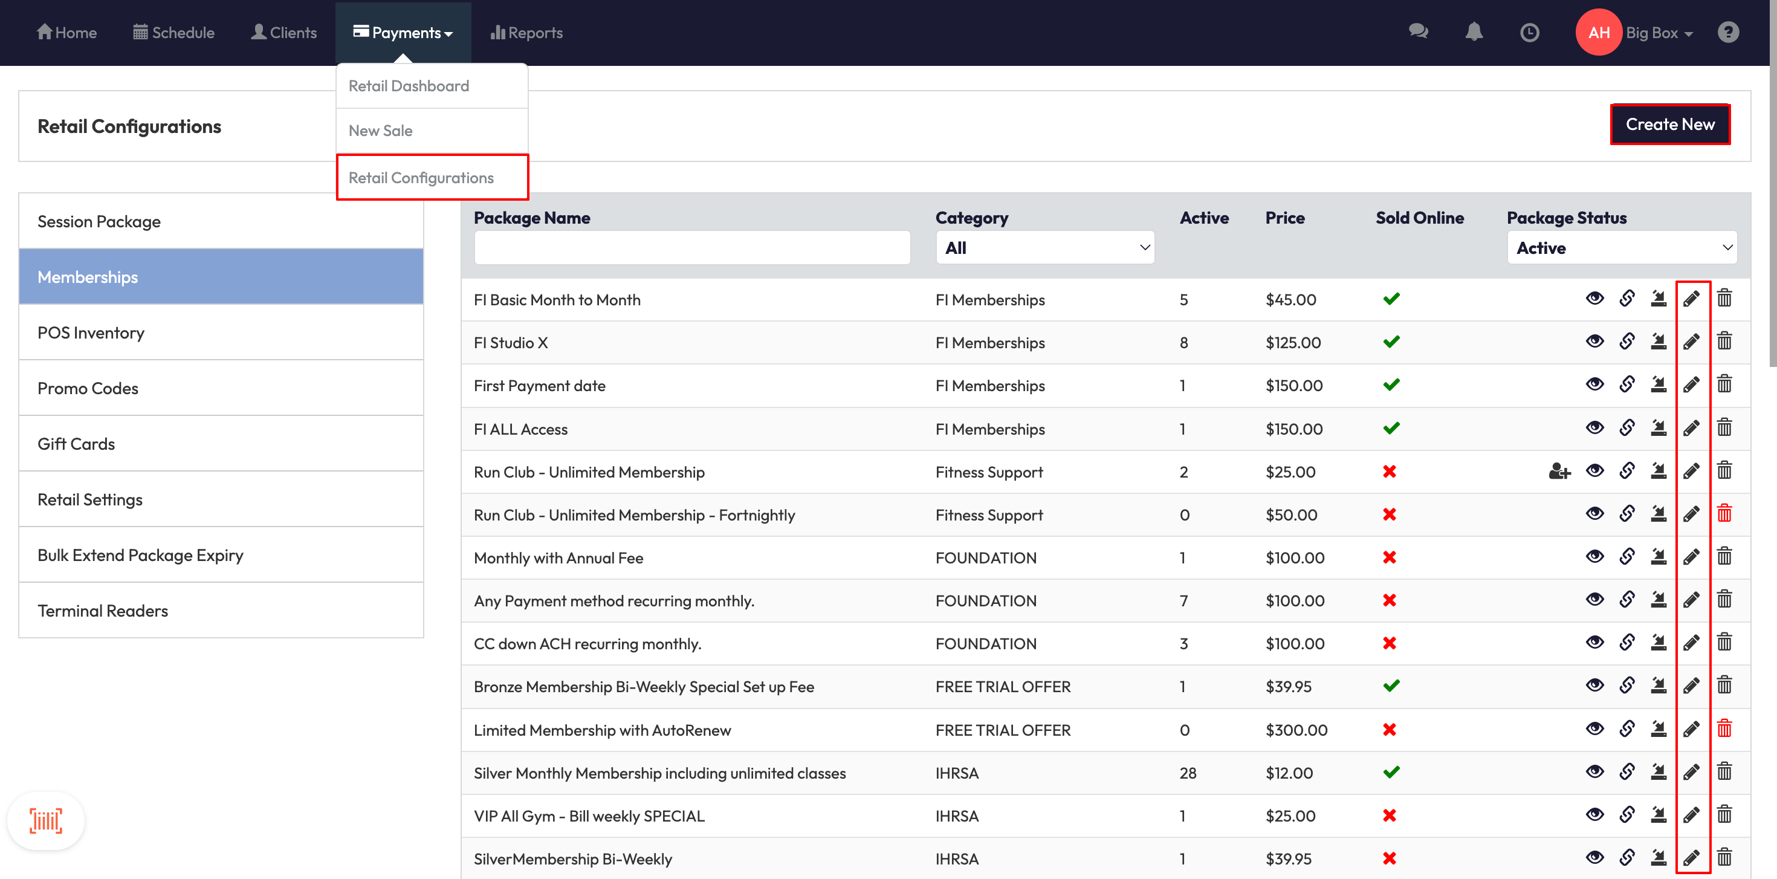Screen dimensions: 1777x879
Task: Click eye icon for First Payment date
Action: [x=1594, y=385]
